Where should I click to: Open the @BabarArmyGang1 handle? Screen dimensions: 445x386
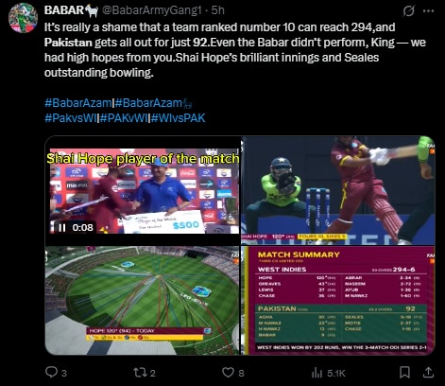point(152,10)
